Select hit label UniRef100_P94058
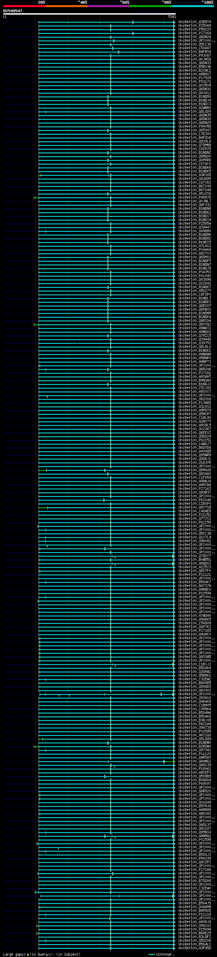 click(194, 126)
